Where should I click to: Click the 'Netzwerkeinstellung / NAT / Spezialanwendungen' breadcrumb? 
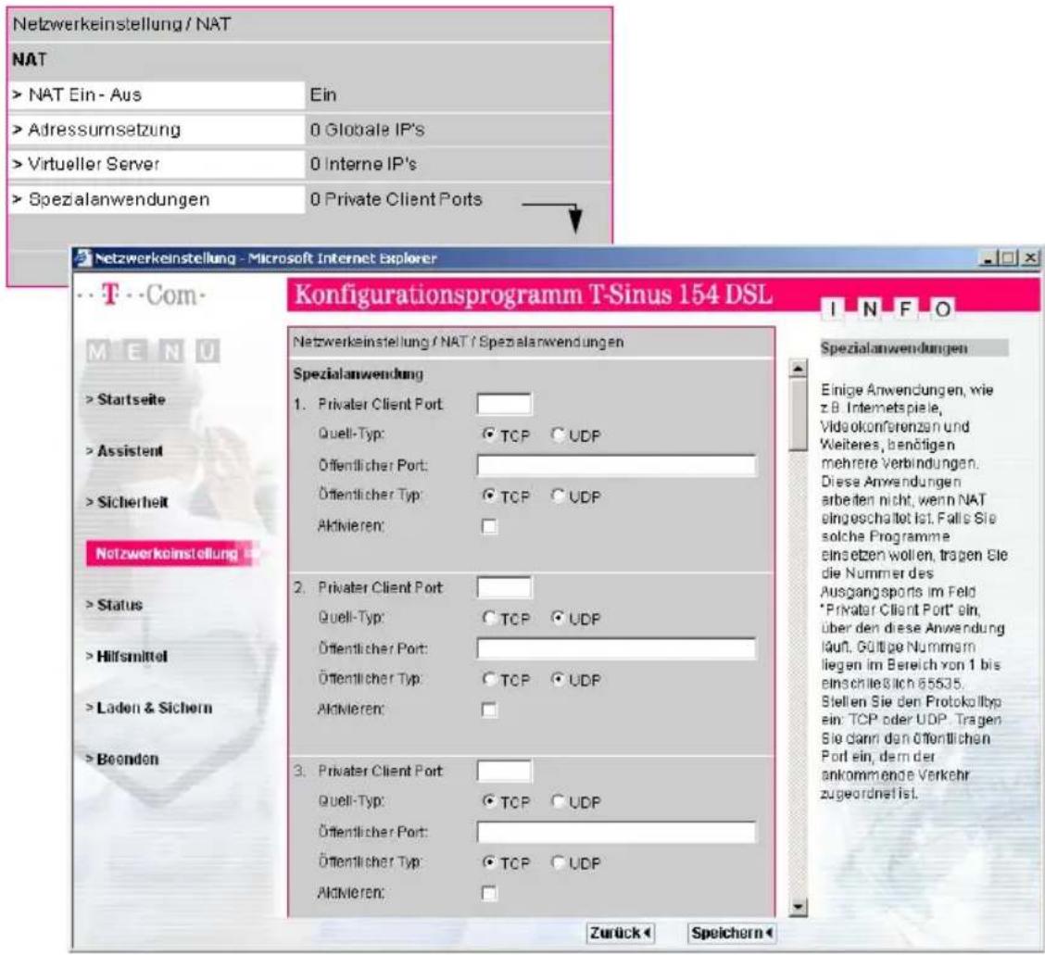pyautogui.click(x=459, y=342)
